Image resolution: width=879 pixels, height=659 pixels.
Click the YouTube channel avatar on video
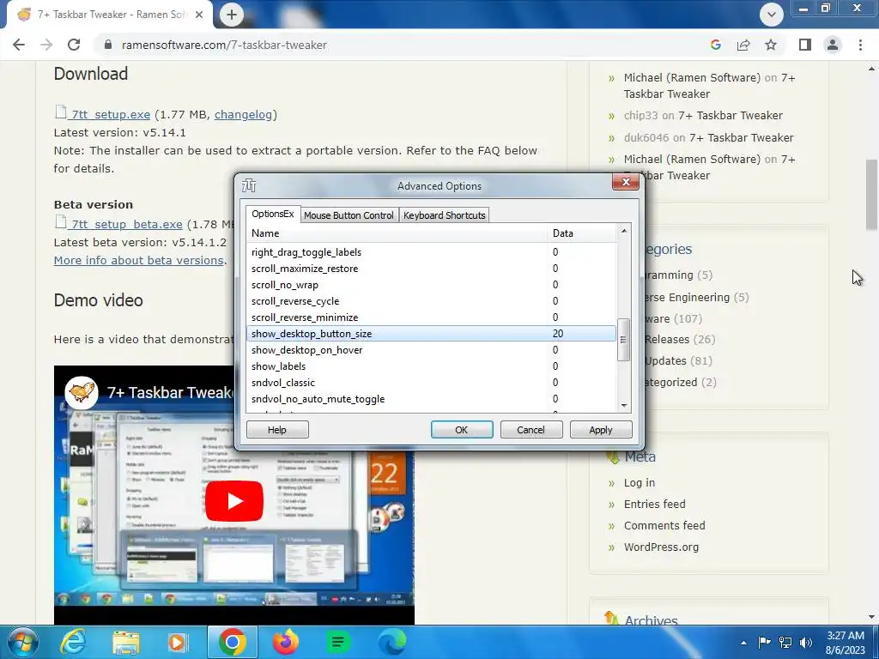[82, 392]
